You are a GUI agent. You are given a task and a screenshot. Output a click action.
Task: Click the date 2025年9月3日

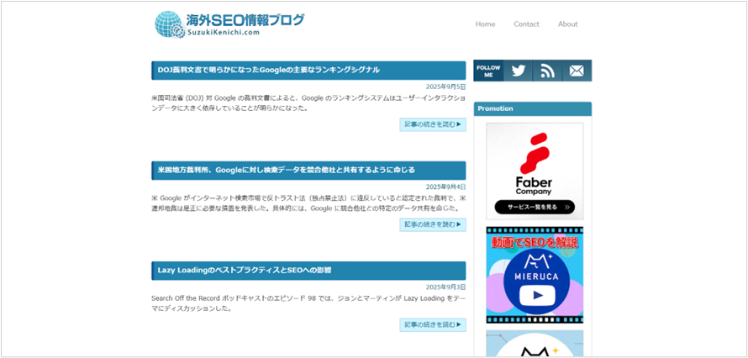446,287
